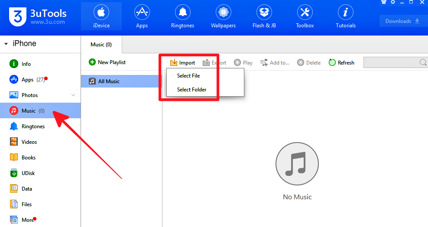The height and width of the screenshot is (227, 428).
Task: Go to Ringtones in top navigation
Action: (183, 16)
